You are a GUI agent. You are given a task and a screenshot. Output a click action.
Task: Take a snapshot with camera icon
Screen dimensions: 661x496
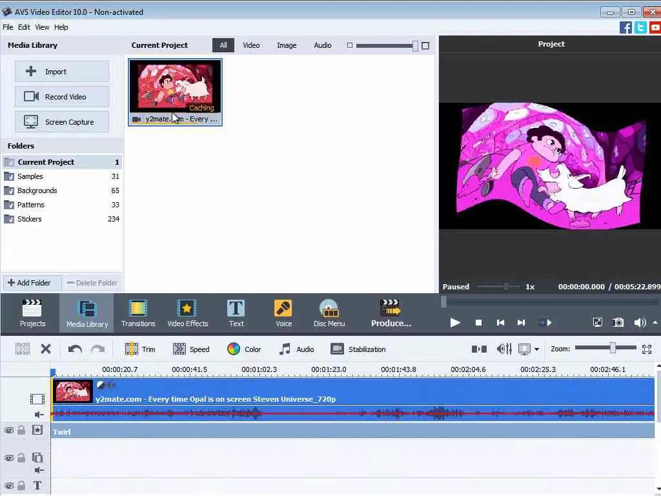click(618, 323)
